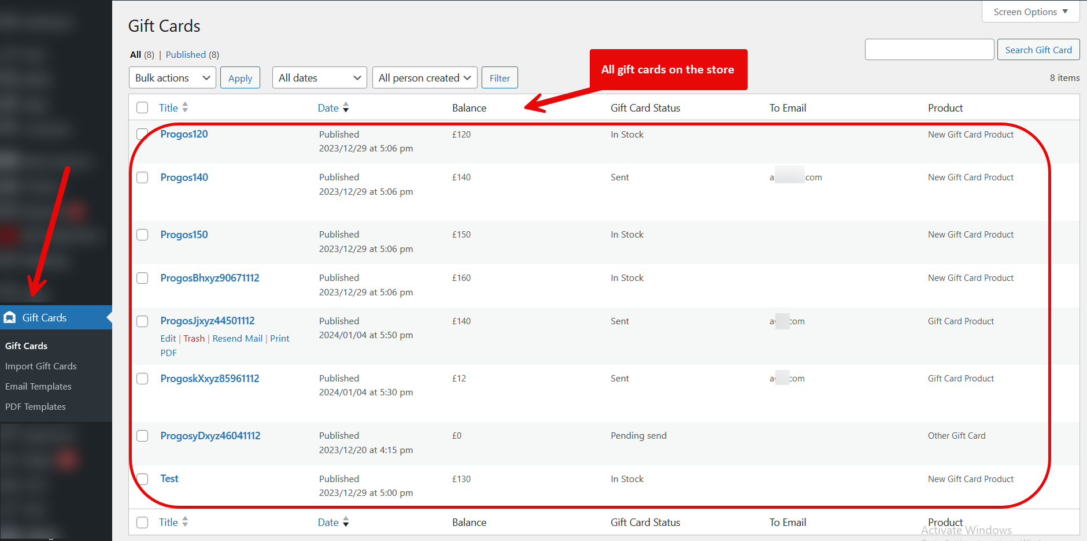Image resolution: width=1087 pixels, height=541 pixels.
Task: Open PDF Templates submenu item
Action: tap(36, 406)
